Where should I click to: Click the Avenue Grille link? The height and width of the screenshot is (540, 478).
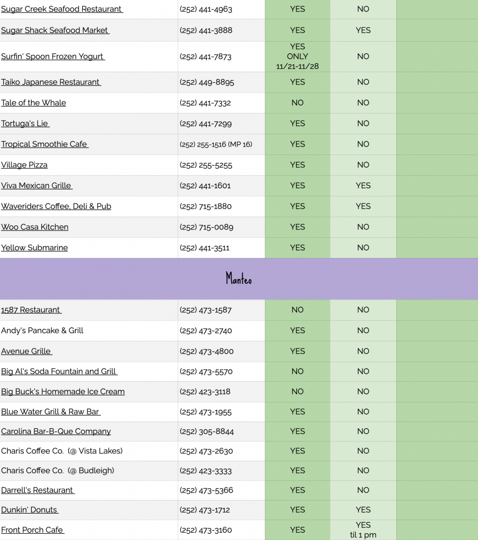click(26, 351)
